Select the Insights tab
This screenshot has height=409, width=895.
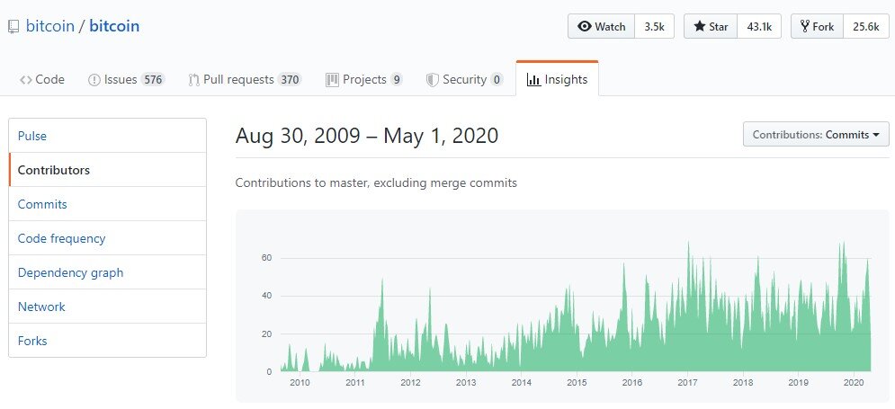557,79
